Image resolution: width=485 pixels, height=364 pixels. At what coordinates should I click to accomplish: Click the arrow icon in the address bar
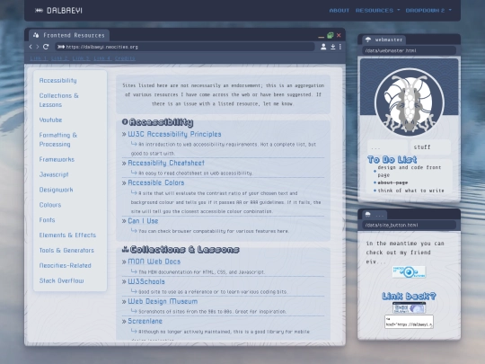[61, 47]
